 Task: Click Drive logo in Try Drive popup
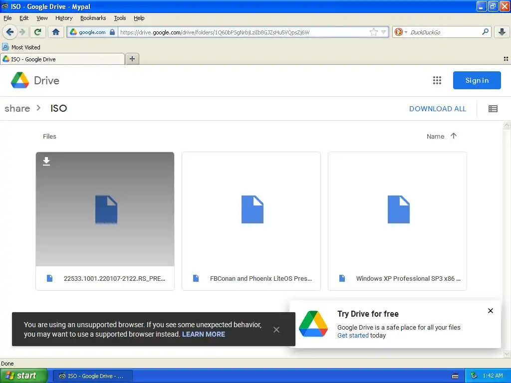[x=313, y=324]
